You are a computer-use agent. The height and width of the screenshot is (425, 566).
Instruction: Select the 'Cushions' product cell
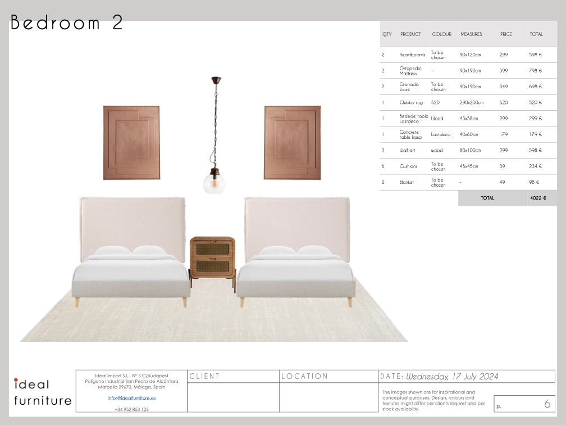click(x=408, y=166)
